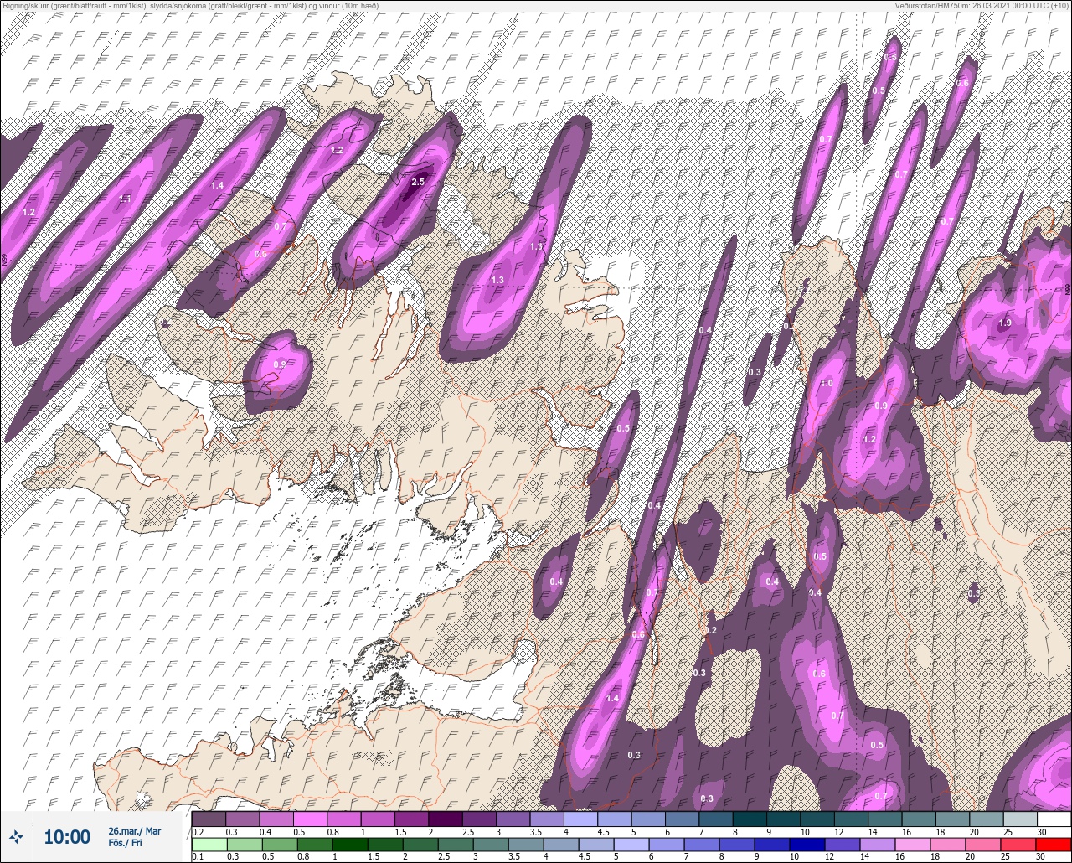Pick the top-row lavender swatch labeled 4

coord(580,819)
